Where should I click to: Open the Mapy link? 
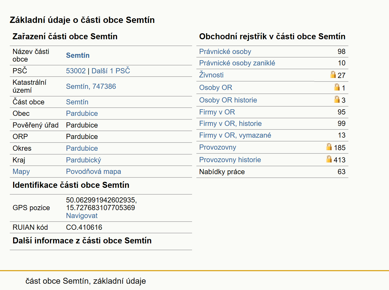[x=21, y=172]
